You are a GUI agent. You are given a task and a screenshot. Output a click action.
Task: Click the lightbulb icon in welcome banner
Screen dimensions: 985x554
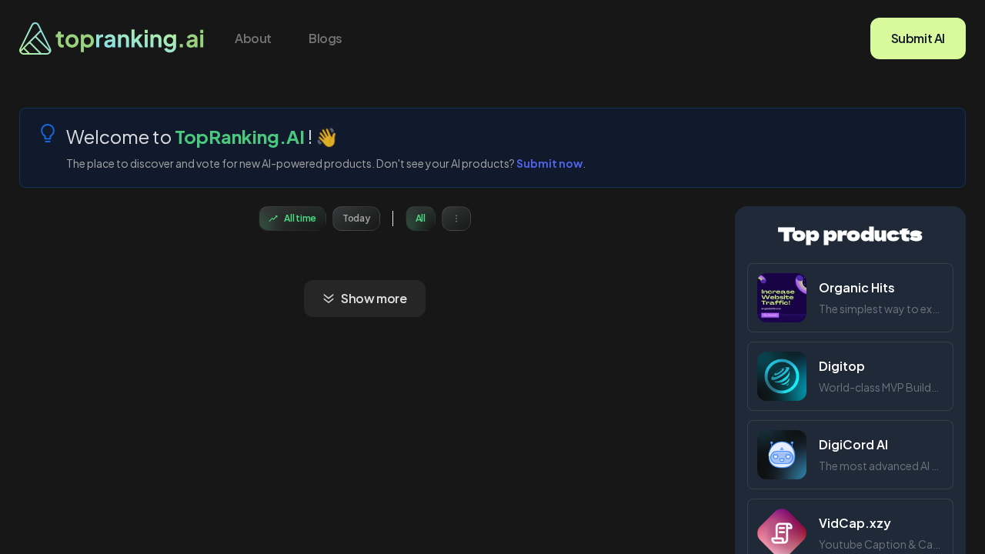pyautogui.click(x=47, y=132)
